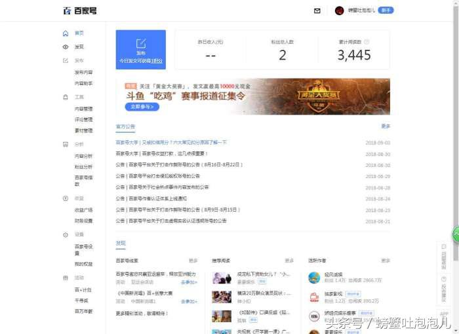Click the 活动 gift icon in sidebar
459x334 pixels.
[66, 278]
